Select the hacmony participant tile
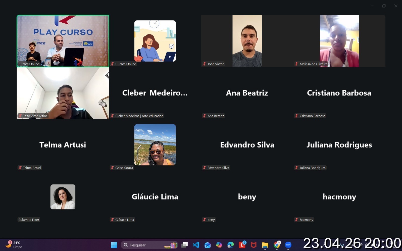This screenshot has width=402, height=251. pos(339,197)
